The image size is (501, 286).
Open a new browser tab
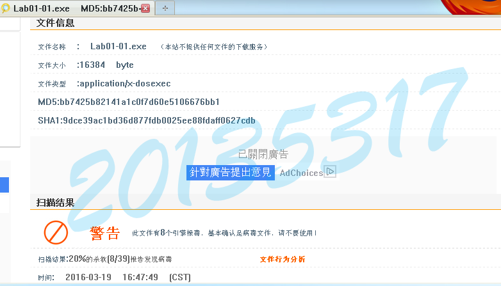point(165,8)
